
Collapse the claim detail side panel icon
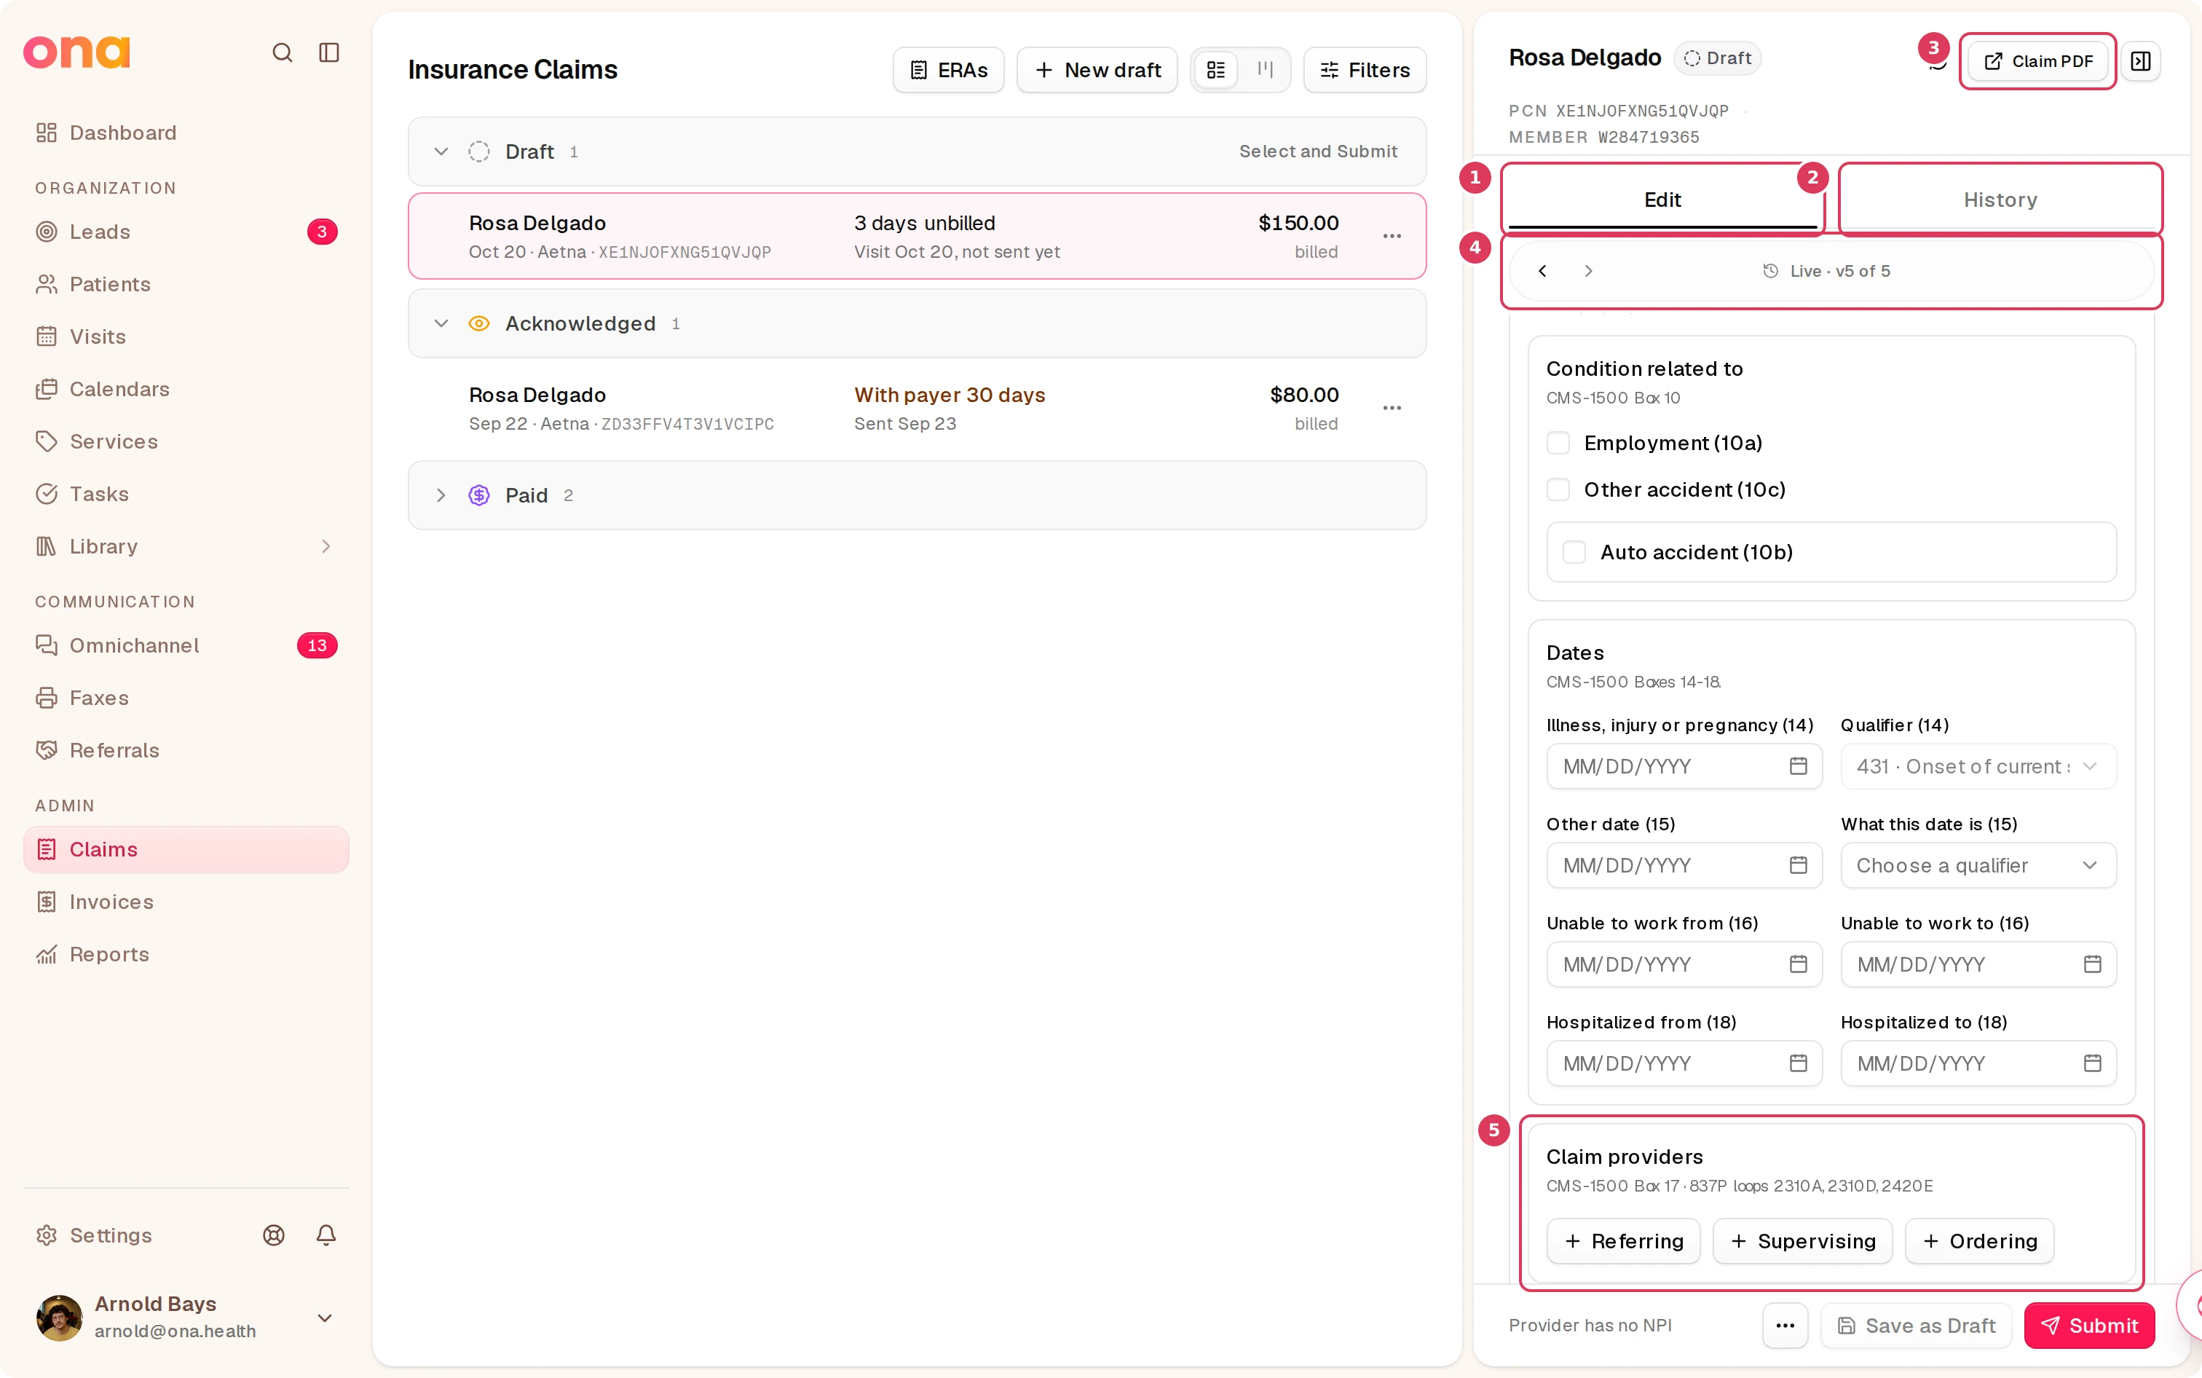[x=2141, y=61]
